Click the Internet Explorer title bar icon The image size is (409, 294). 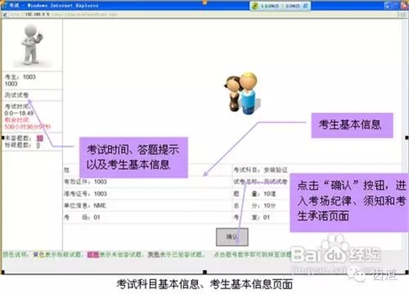point(4,5)
